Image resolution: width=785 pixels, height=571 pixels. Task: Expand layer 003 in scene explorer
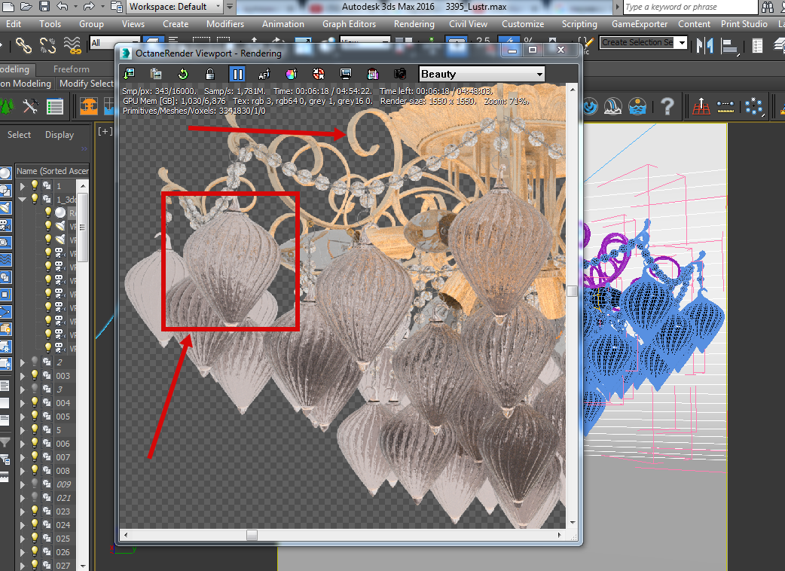point(22,376)
